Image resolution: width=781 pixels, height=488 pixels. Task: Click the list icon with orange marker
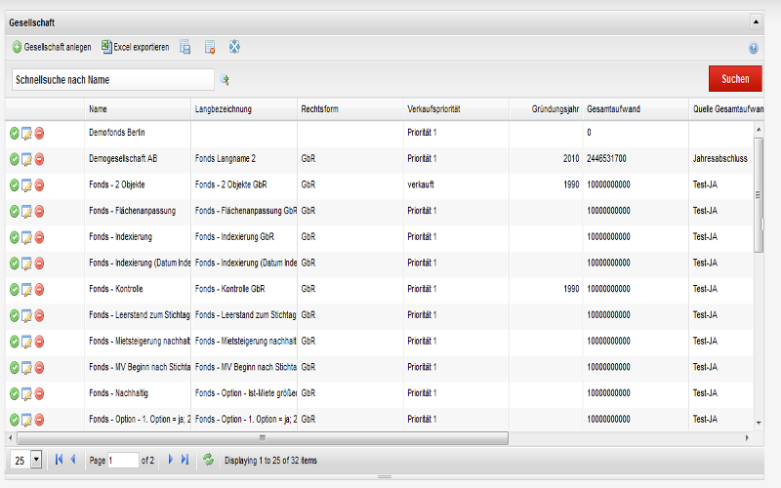(210, 47)
